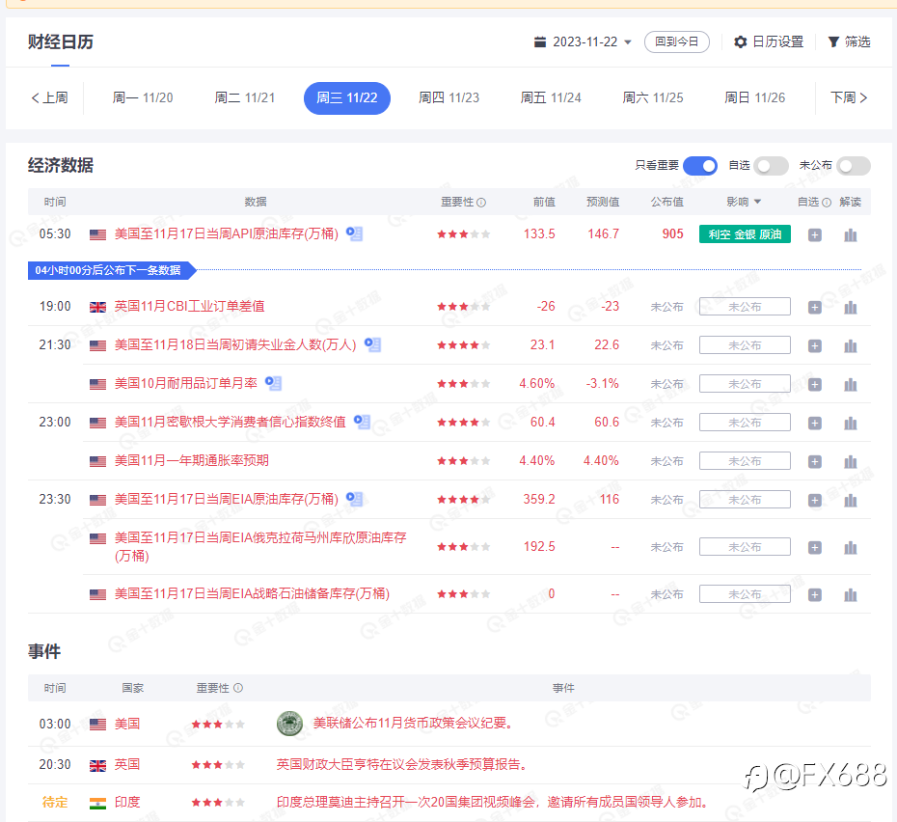Click the 回到今日 button
The height and width of the screenshot is (822, 897).
point(677,41)
